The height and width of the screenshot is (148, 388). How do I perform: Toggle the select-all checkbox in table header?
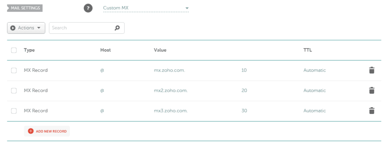tap(14, 50)
